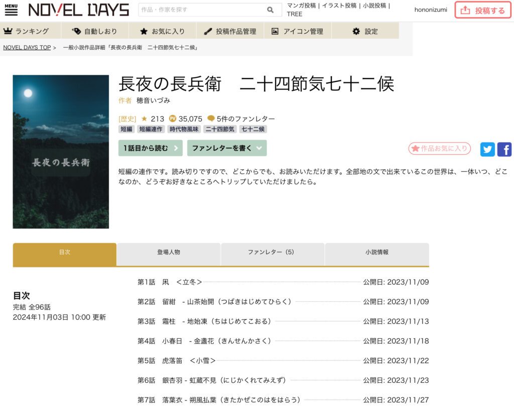Click 1話目から読む button
The width and height of the screenshot is (514, 409).
coord(150,148)
